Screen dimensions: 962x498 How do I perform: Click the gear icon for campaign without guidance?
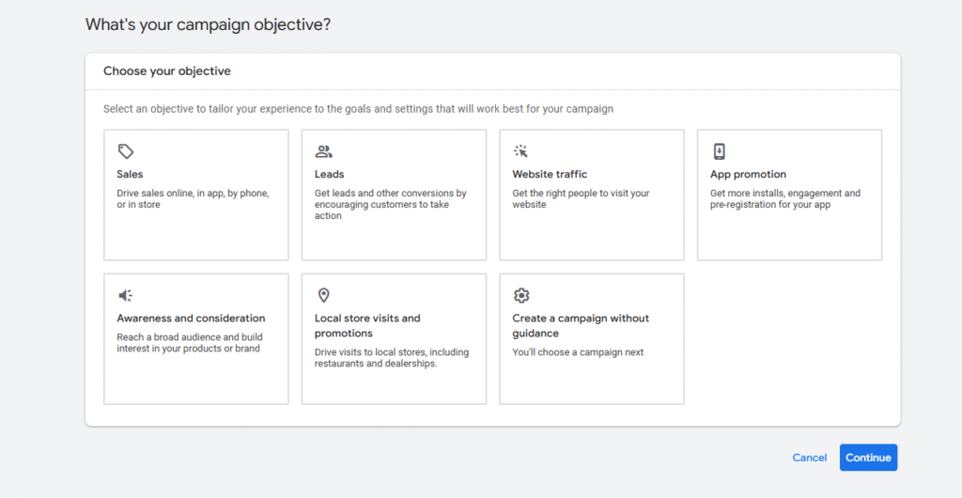pos(520,296)
